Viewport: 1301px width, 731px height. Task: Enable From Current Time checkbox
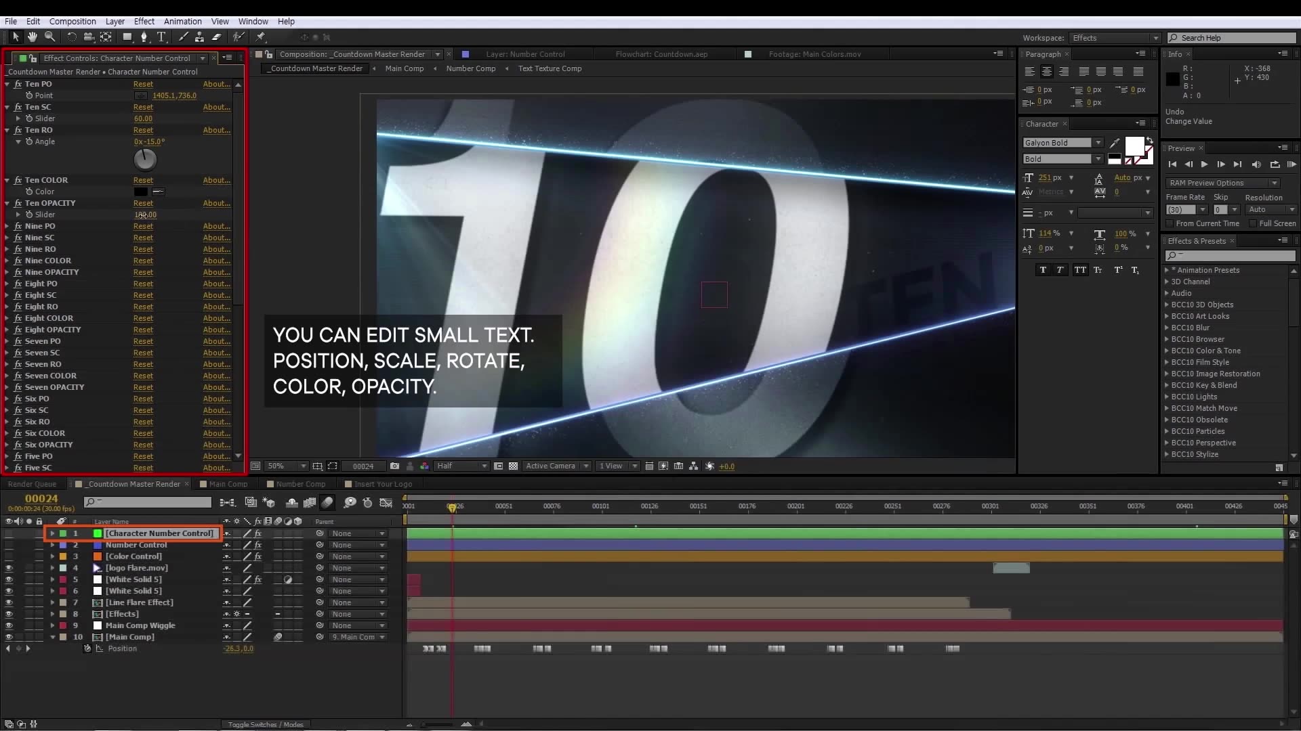point(1170,223)
